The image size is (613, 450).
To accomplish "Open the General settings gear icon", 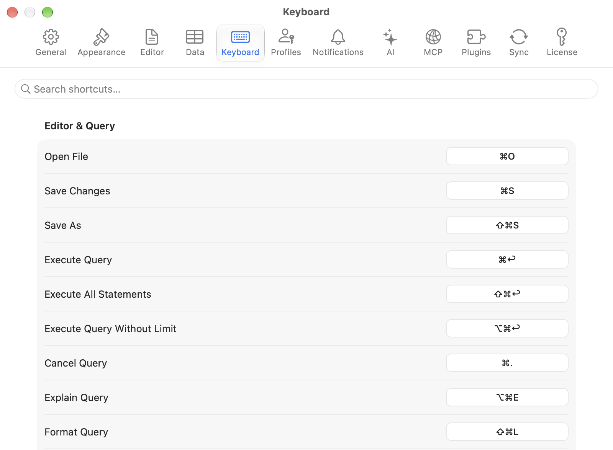I will click(x=51, y=37).
